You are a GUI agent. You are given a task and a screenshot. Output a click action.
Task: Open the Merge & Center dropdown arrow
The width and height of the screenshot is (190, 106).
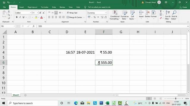(x=84, y=17)
